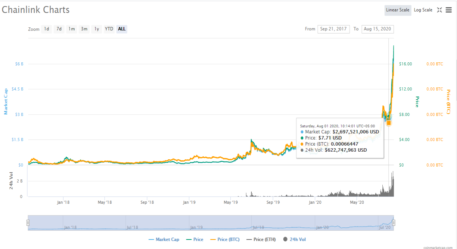Toggle green Price series in legend

(x=195, y=239)
